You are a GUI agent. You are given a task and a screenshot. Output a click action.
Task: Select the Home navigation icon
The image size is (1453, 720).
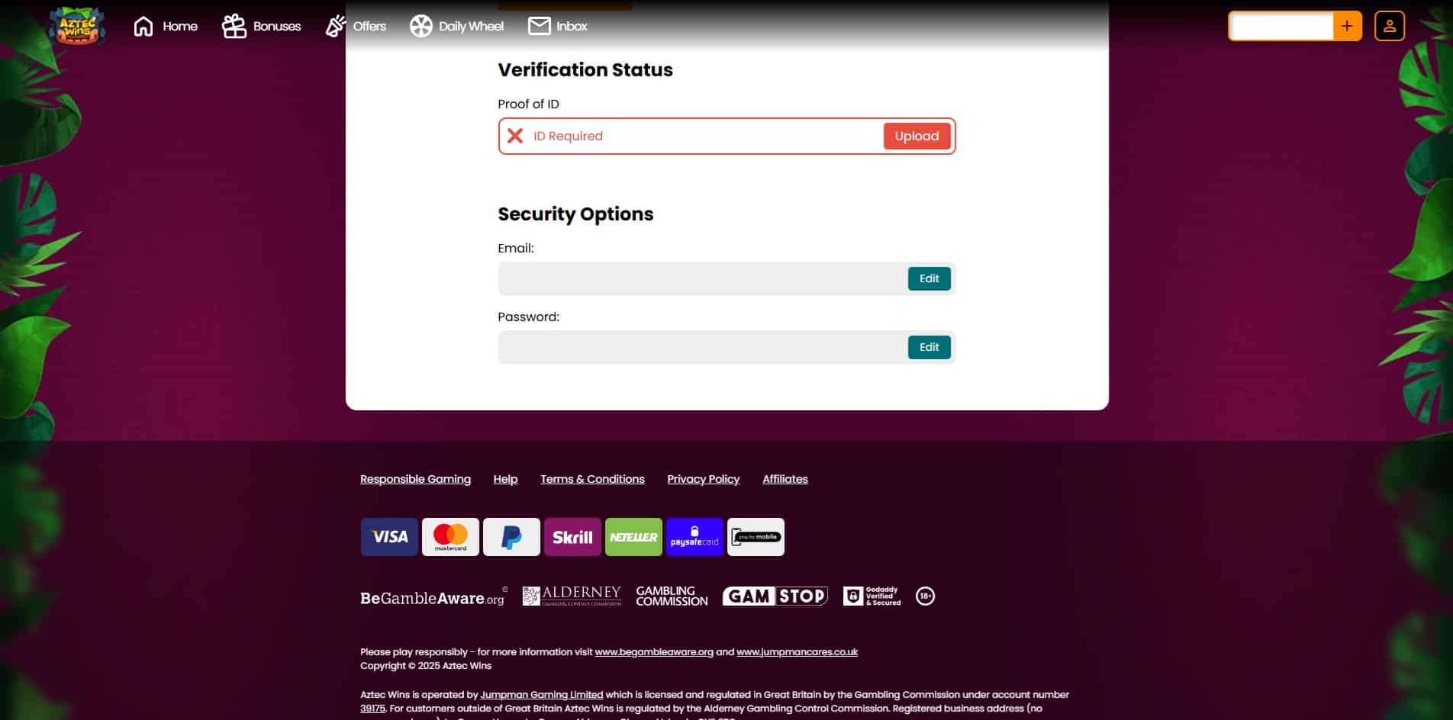143,25
